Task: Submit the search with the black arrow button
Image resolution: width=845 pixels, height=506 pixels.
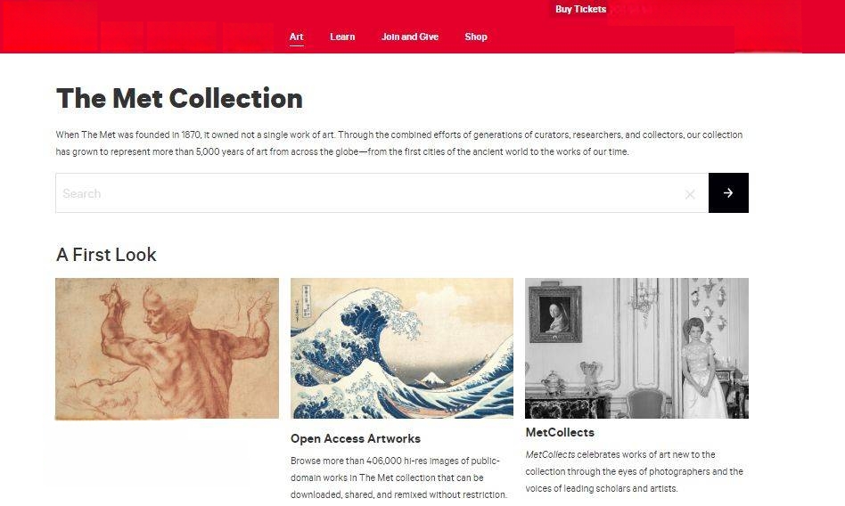Action: tap(728, 193)
